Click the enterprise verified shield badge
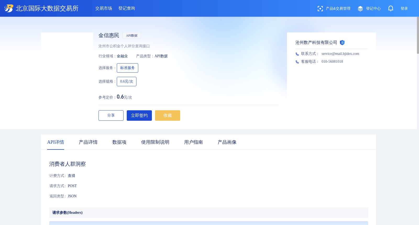419x225 pixels. [342, 43]
